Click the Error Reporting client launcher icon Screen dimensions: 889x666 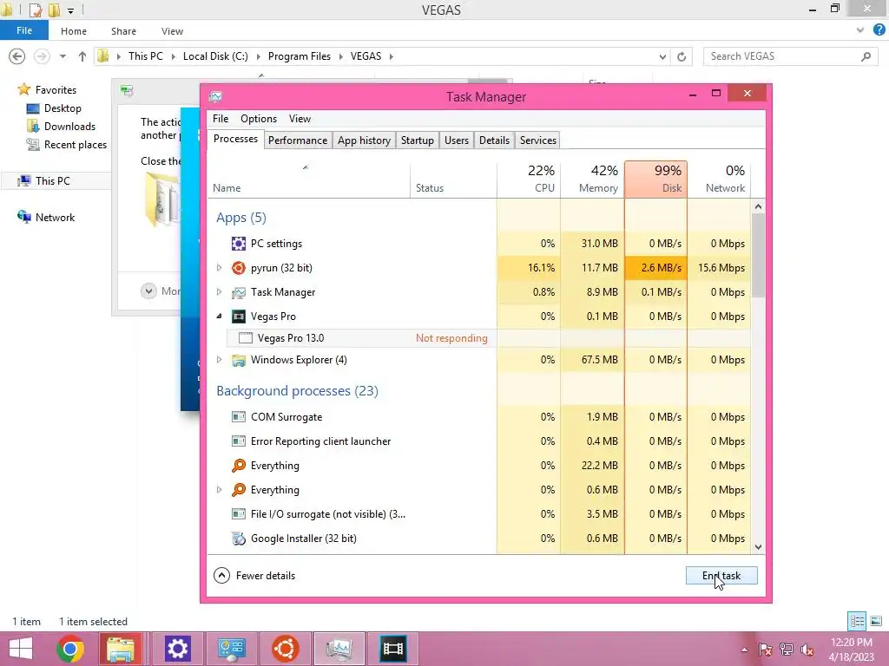click(239, 441)
